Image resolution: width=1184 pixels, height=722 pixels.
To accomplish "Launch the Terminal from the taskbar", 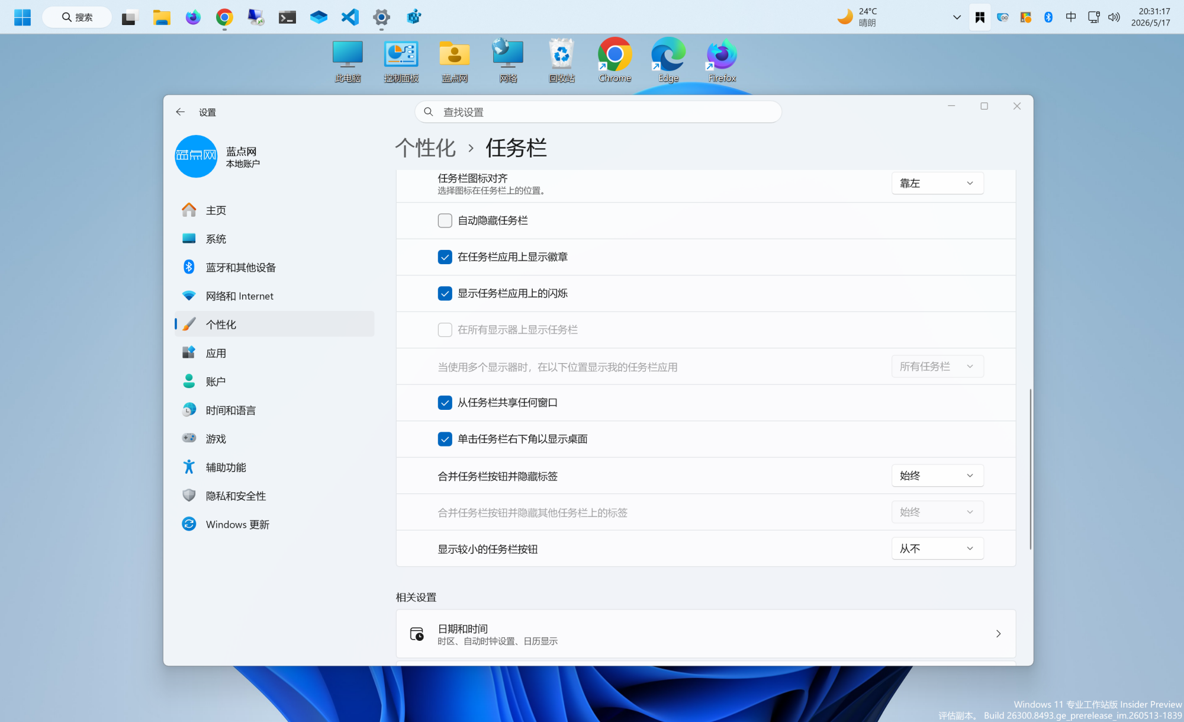I will (287, 17).
